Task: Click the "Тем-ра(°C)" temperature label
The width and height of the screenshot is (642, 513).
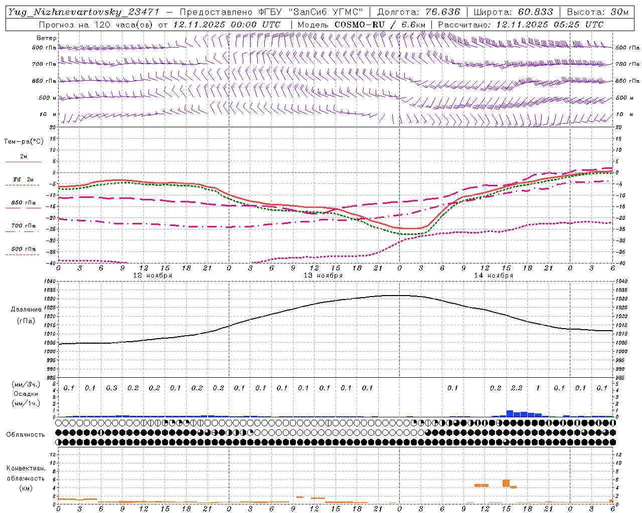Action: [24, 142]
